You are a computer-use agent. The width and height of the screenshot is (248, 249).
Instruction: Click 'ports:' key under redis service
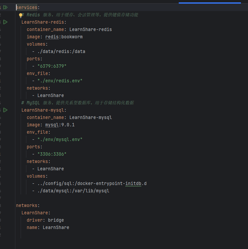point(34,59)
